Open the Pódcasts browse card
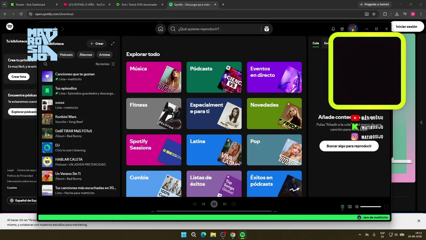 click(x=214, y=77)
